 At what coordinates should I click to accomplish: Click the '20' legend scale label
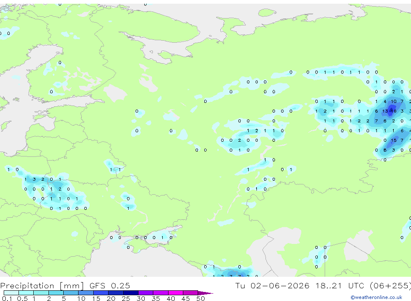point(111,299)
